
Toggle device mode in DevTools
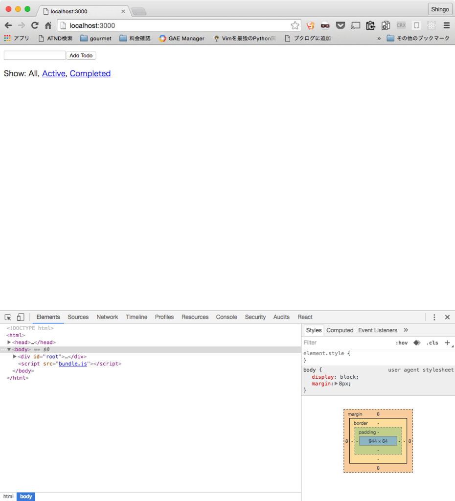click(21, 317)
